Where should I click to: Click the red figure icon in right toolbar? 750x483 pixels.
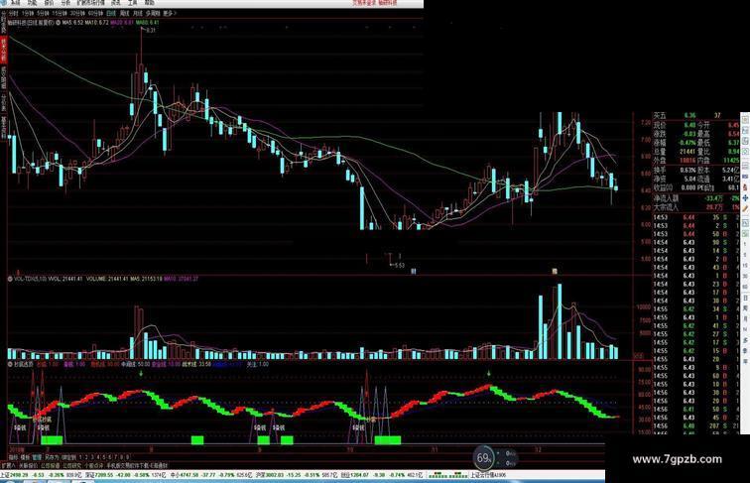point(745,187)
